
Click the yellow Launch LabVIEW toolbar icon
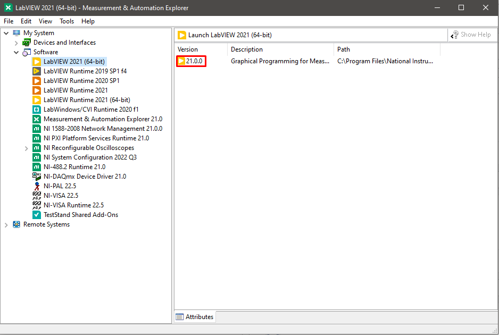[182, 35]
